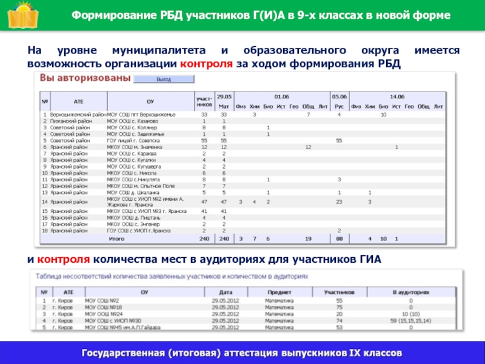Select row 'МОУ ООШ с. Колянур'
Image resolution: width=485 pixels, height=364 pixels.
[x=243, y=127]
